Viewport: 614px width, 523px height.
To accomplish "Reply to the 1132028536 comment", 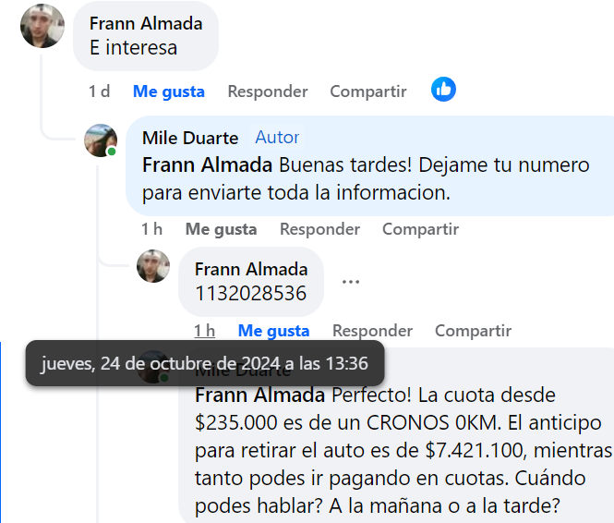I will click(372, 331).
